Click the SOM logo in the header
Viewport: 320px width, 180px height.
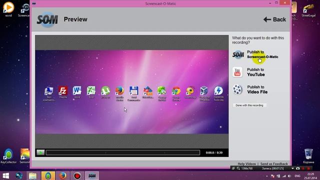(x=47, y=19)
